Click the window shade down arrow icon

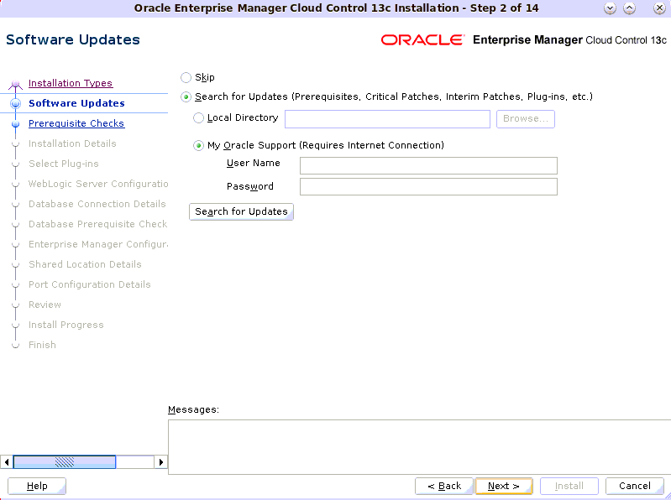click(610, 8)
